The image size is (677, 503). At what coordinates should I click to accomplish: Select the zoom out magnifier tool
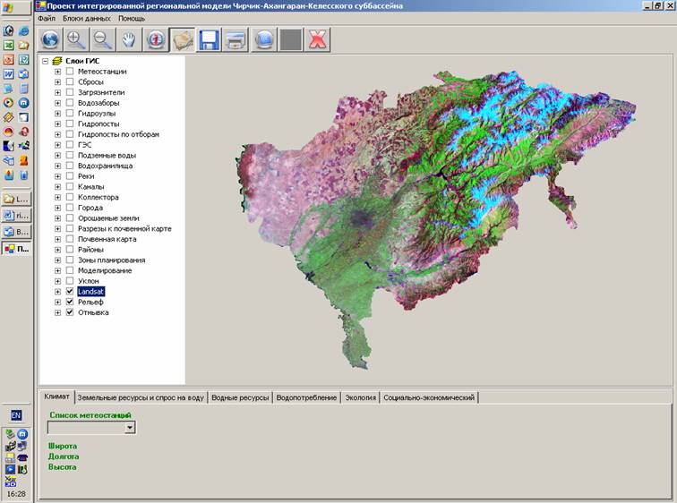[103, 39]
